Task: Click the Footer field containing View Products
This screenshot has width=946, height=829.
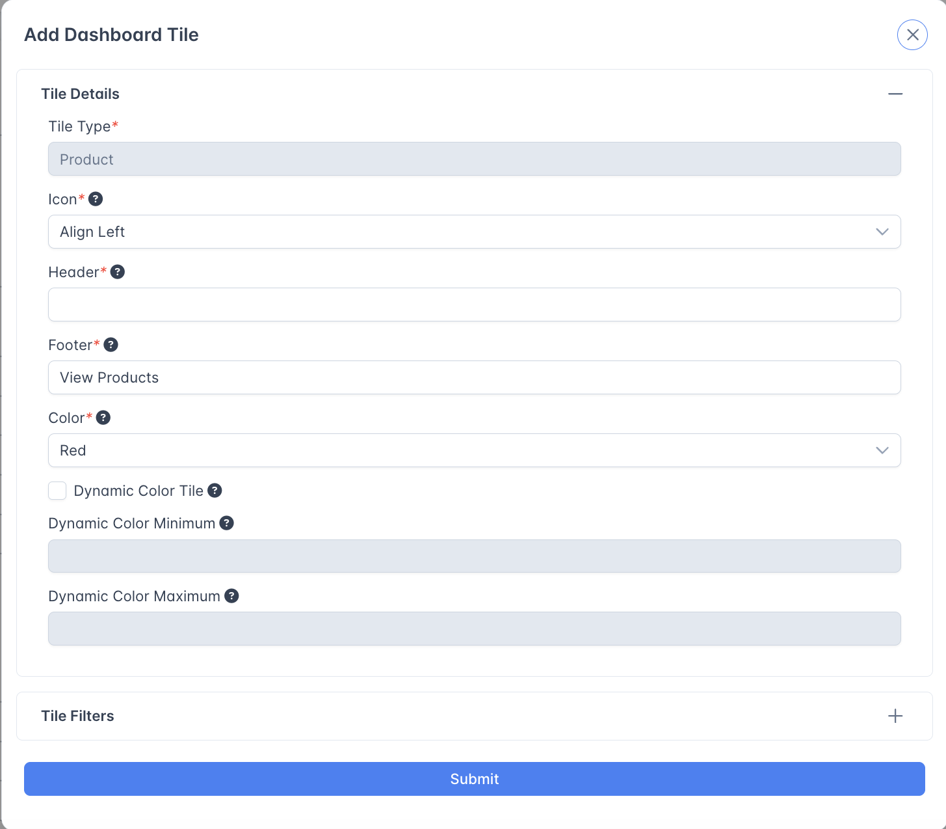Action: click(x=474, y=377)
